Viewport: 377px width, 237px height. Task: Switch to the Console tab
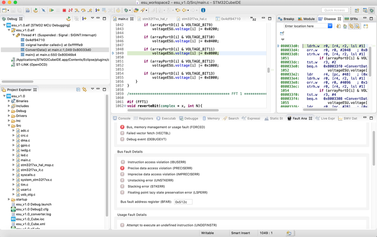[x=122, y=118]
